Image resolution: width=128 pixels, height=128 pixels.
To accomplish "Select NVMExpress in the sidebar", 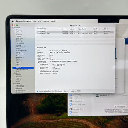I will pos(20,54).
